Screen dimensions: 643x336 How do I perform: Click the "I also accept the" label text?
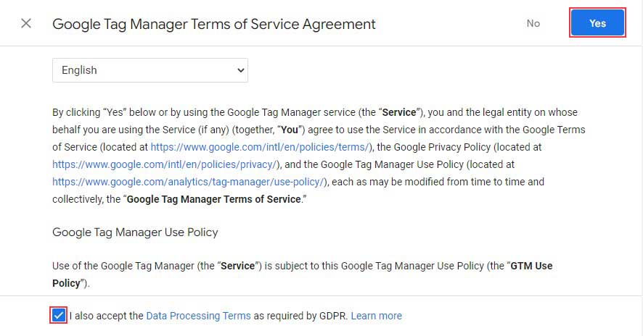[107, 316]
